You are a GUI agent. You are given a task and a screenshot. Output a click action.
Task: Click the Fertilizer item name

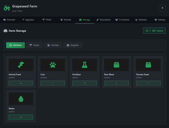(x=77, y=74)
